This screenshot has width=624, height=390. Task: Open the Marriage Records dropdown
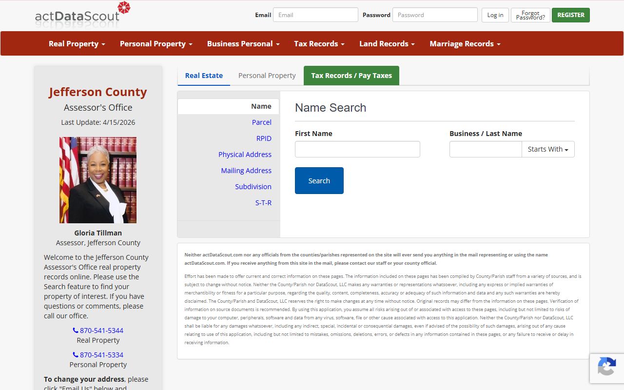(x=465, y=43)
